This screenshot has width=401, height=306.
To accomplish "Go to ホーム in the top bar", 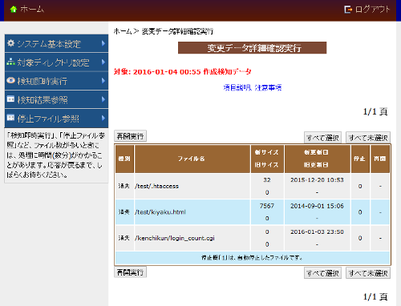I will (32, 9).
